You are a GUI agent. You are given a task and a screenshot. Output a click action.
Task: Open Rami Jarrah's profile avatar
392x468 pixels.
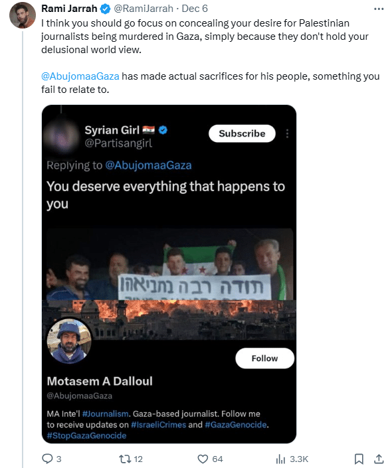click(23, 15)
